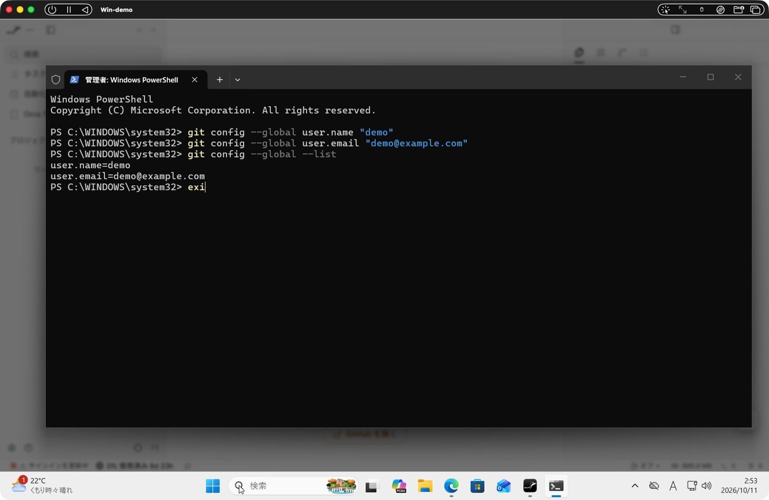The height and width of the screenshot is (500, 769).
Task: Click the "user.email=demo@example.com" output line
Action: (x=127, y=176)
